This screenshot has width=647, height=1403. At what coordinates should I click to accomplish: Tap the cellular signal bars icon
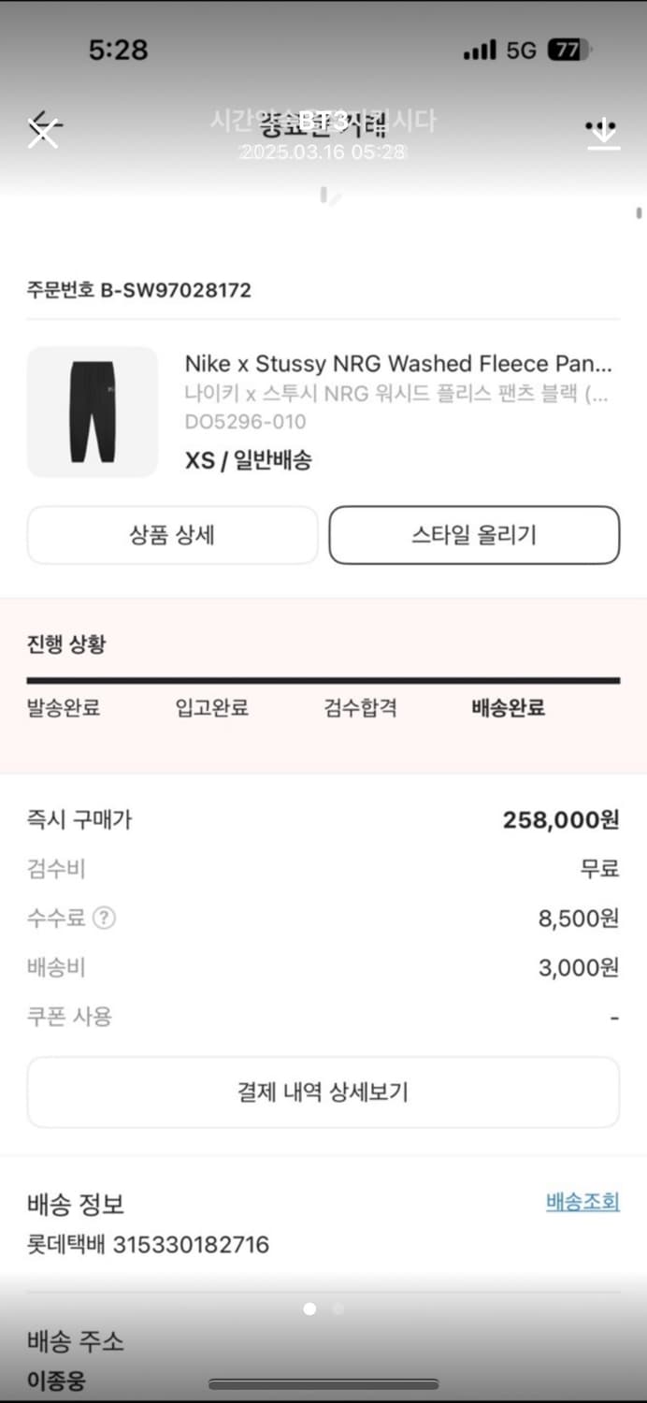pos(480,51)
